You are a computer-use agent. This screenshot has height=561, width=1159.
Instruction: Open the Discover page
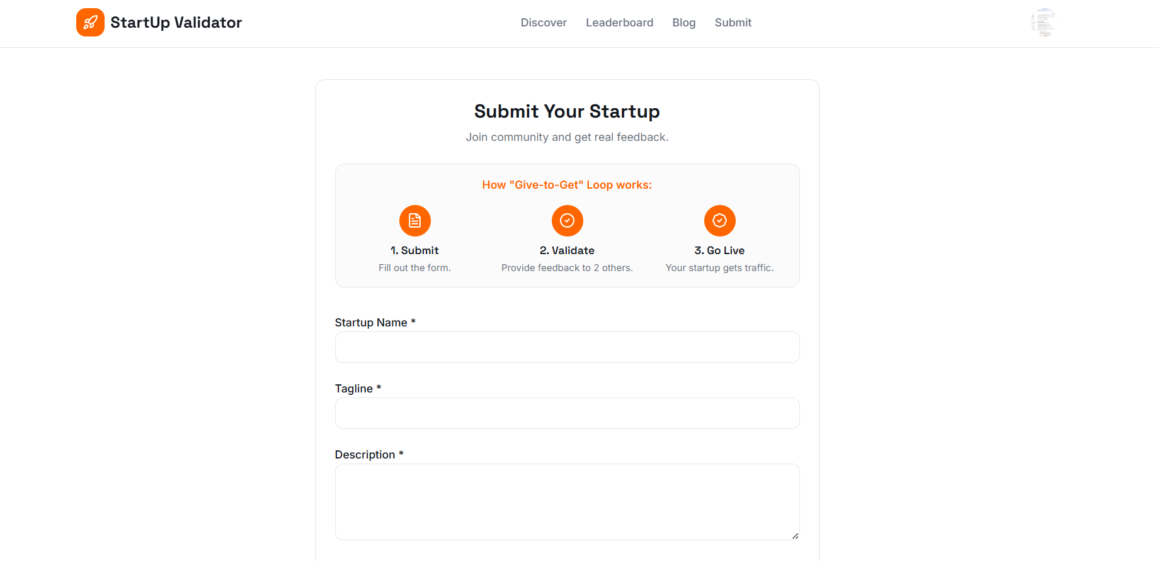(543, 23)
